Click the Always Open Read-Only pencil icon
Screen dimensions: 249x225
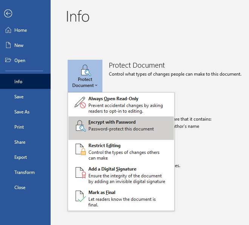pyautogui.click(x=80, y=102)
